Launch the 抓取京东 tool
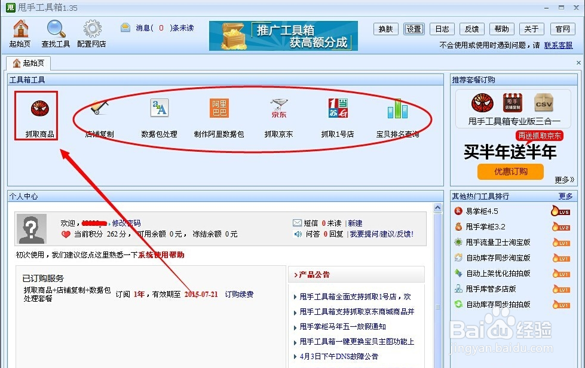The width and height of the screenshot is (585, 368). 278,118
